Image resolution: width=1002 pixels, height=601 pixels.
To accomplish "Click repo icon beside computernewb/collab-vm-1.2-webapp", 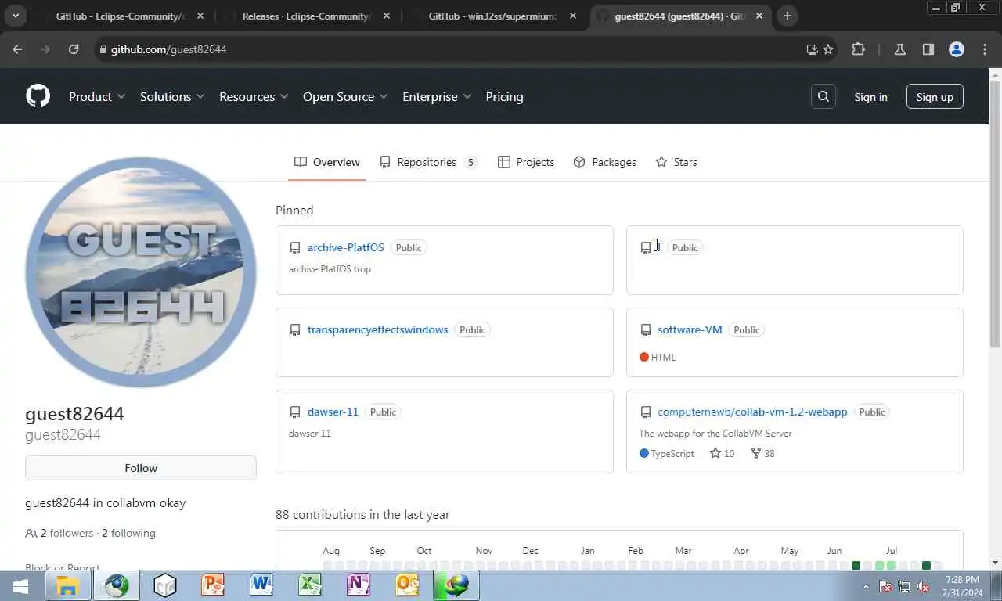I will coord(646,412).
